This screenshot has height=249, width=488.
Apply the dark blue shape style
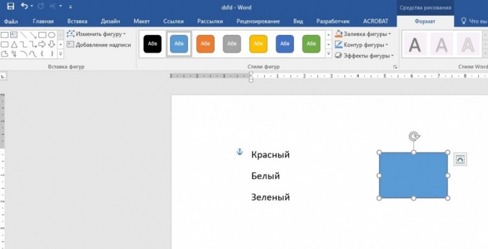285,44
